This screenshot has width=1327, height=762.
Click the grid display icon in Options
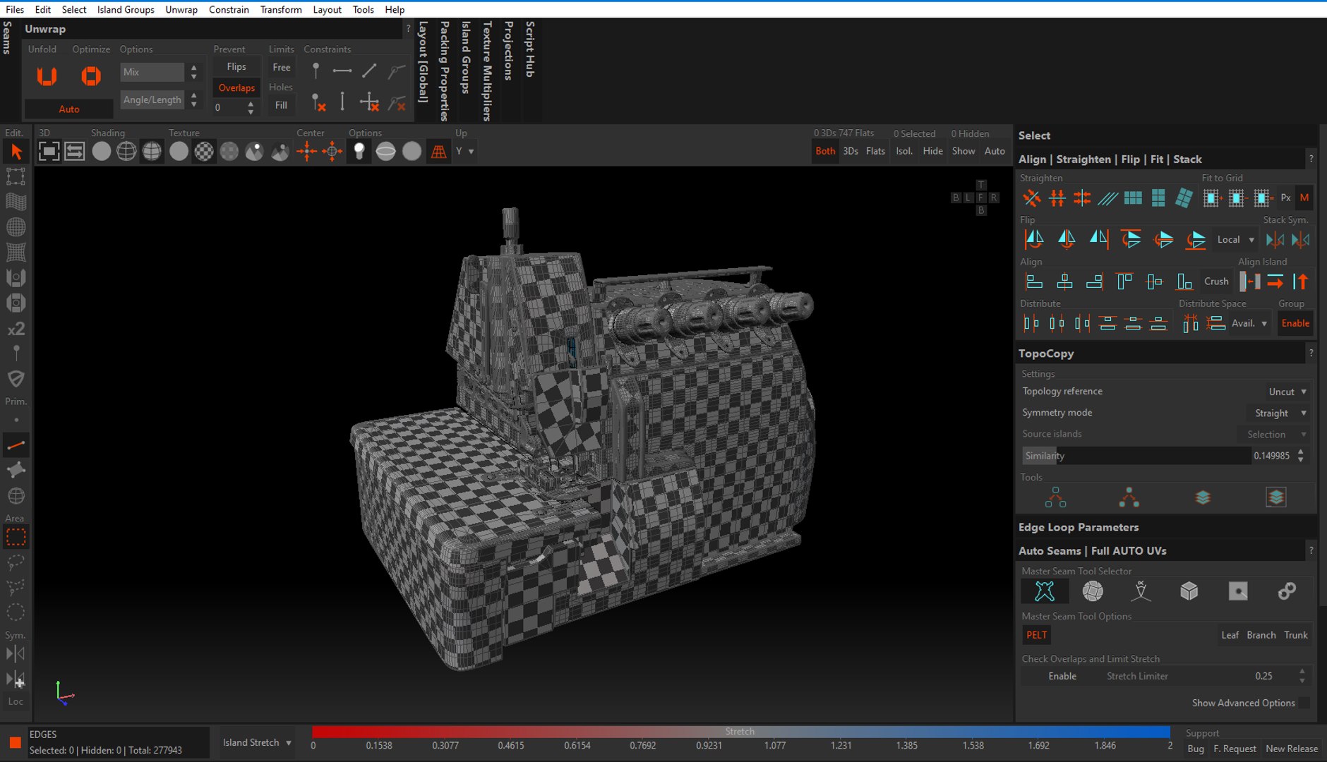[x=438, y=151]
